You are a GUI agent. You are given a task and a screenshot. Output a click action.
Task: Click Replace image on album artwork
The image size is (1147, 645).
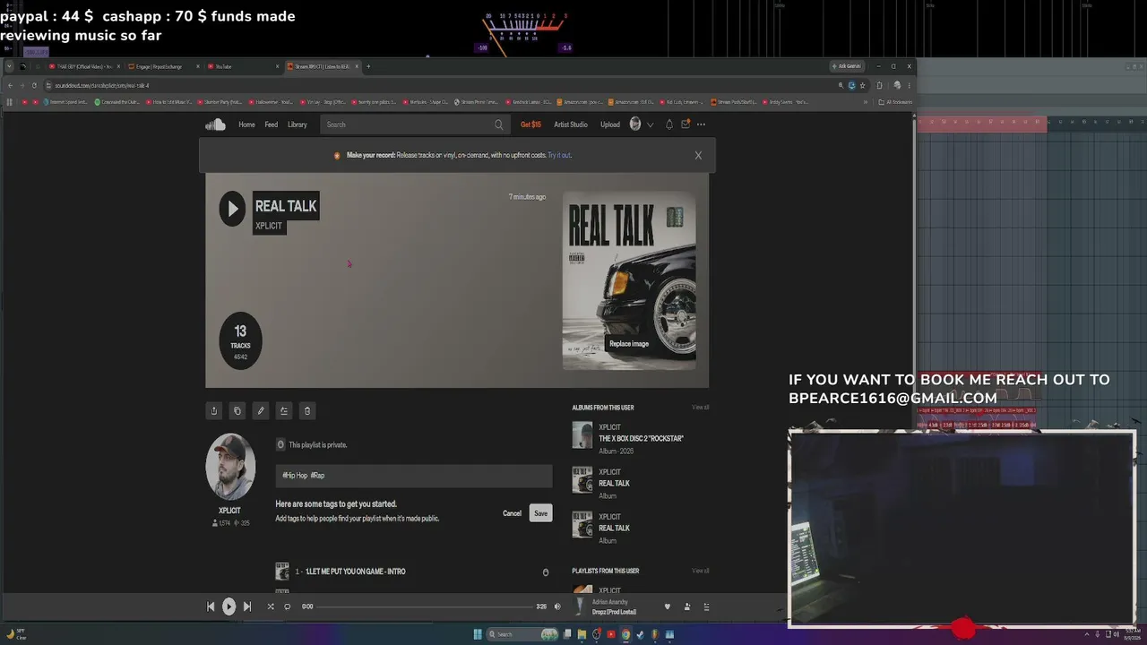pyautogui.click(x=628, y=344)
